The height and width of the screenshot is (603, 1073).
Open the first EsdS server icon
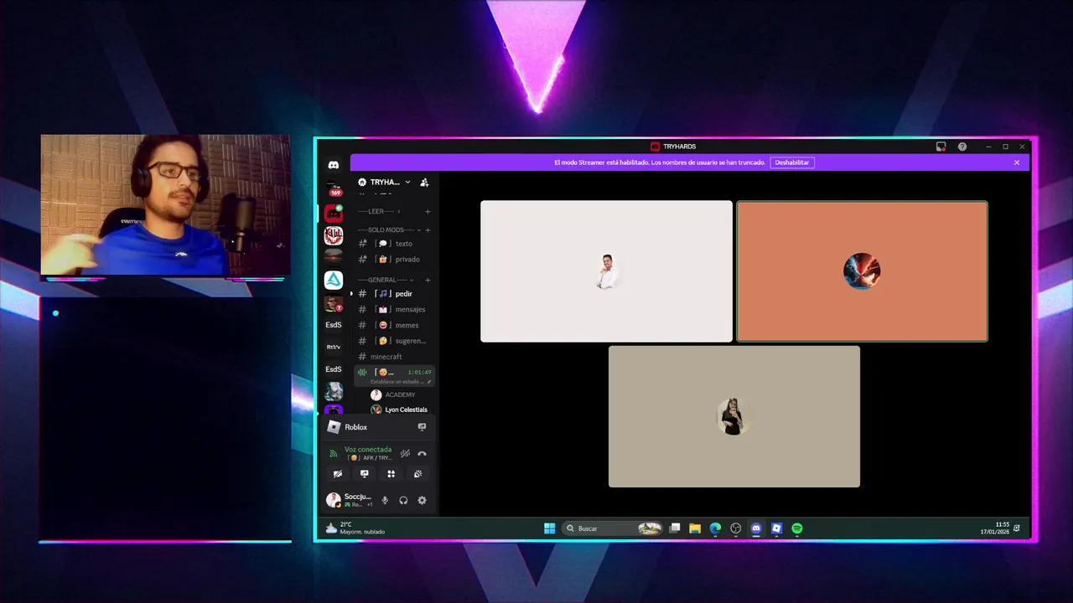[334, 325]
